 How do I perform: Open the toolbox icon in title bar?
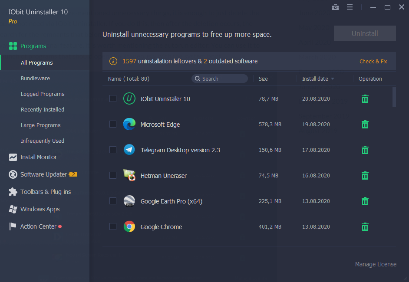click(335, 7)
